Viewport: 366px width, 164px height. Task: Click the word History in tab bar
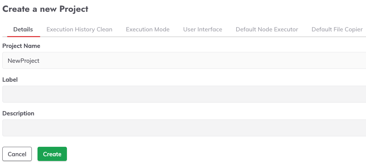(x=85, y=30)
